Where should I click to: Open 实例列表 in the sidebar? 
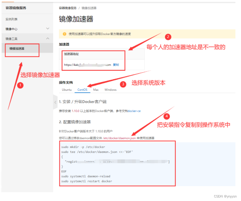click(x=11, y=19)
